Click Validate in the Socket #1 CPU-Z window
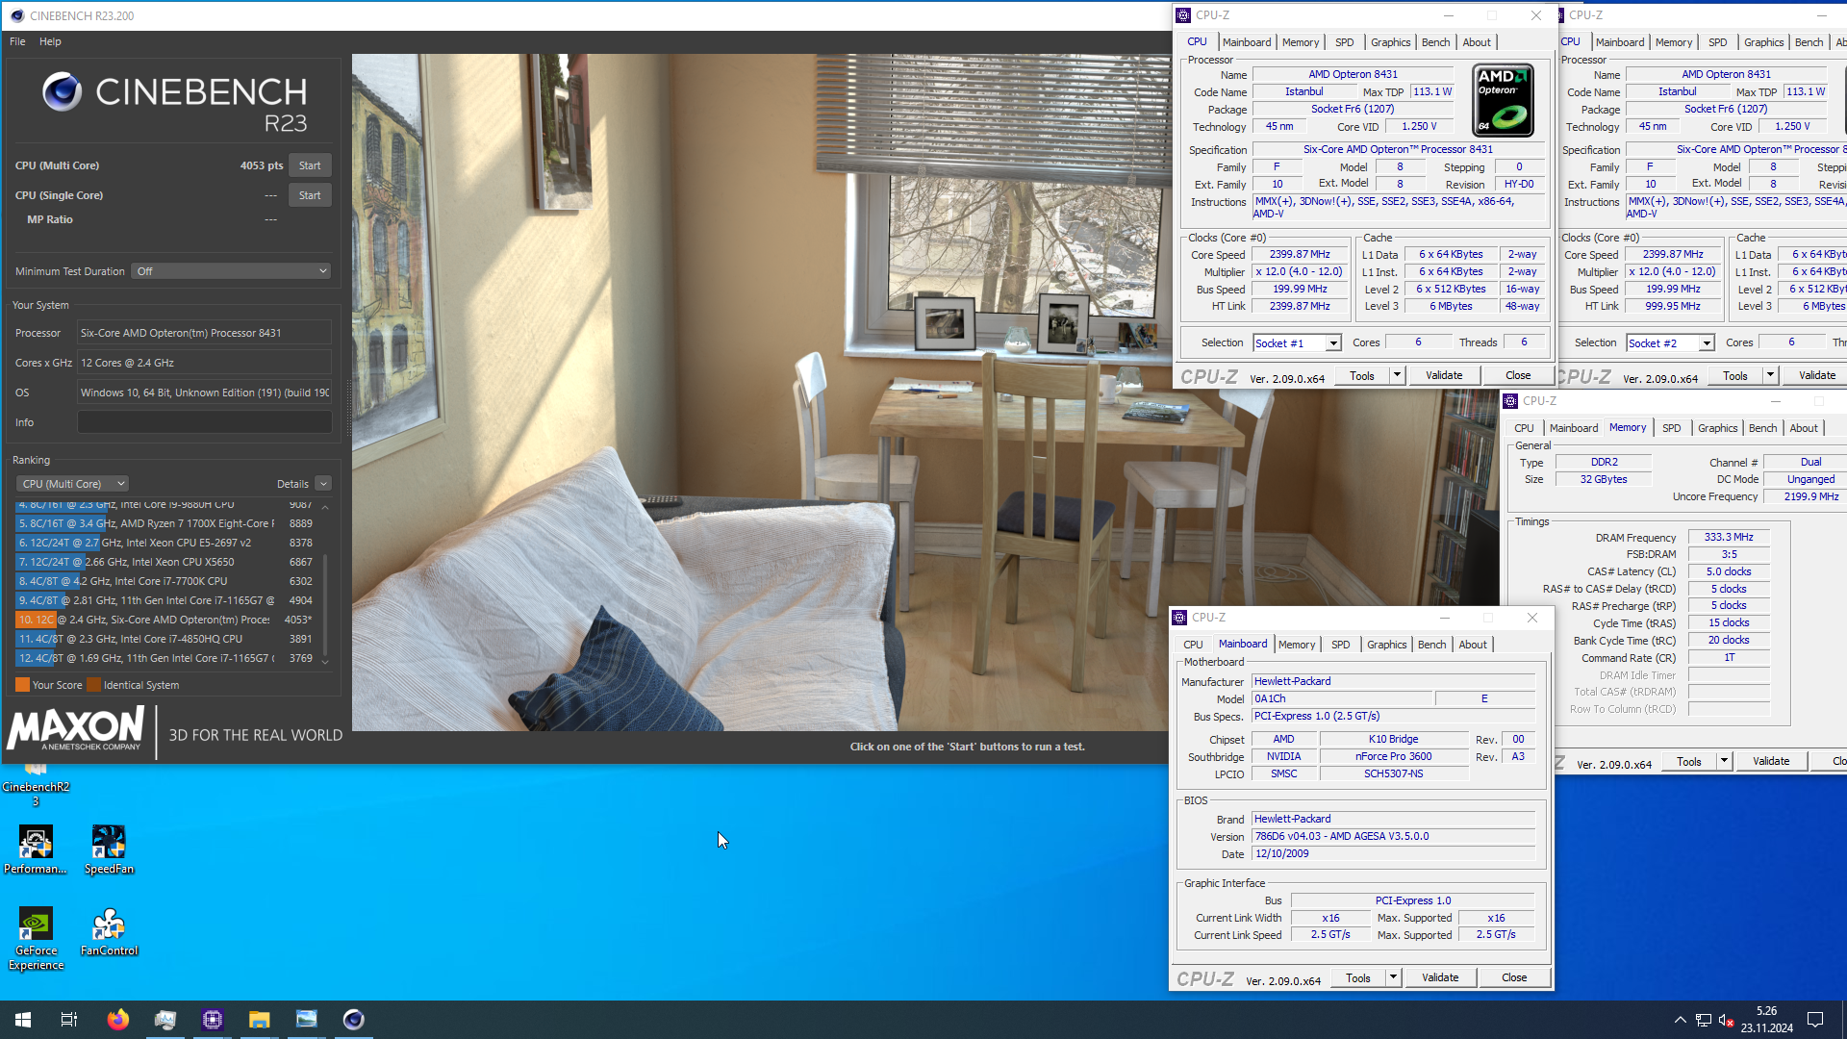This screenshot has width=1847, height=1039. pos(1444,375)
